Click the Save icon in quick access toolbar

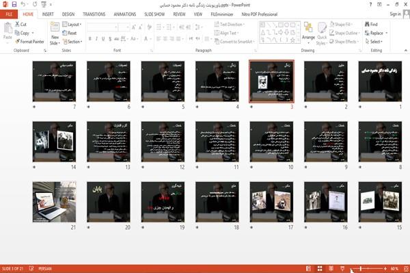(x=14, y=5)
